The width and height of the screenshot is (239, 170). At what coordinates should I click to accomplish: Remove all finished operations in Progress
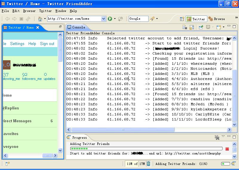(x=217, y=137)
